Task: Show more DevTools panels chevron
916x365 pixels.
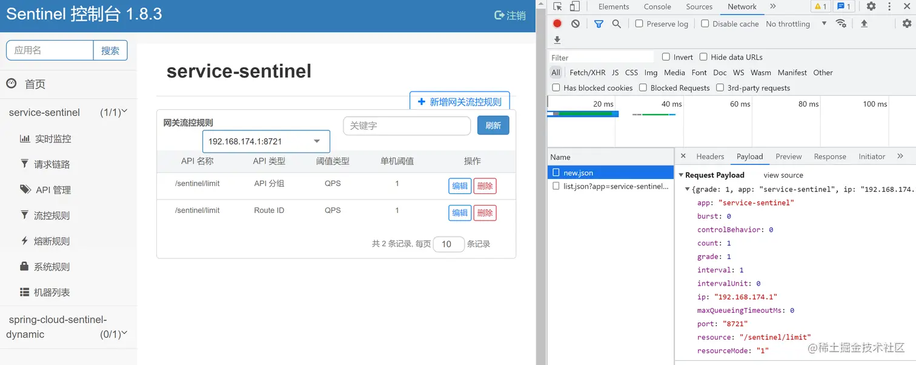Action: tap(773, 7)
